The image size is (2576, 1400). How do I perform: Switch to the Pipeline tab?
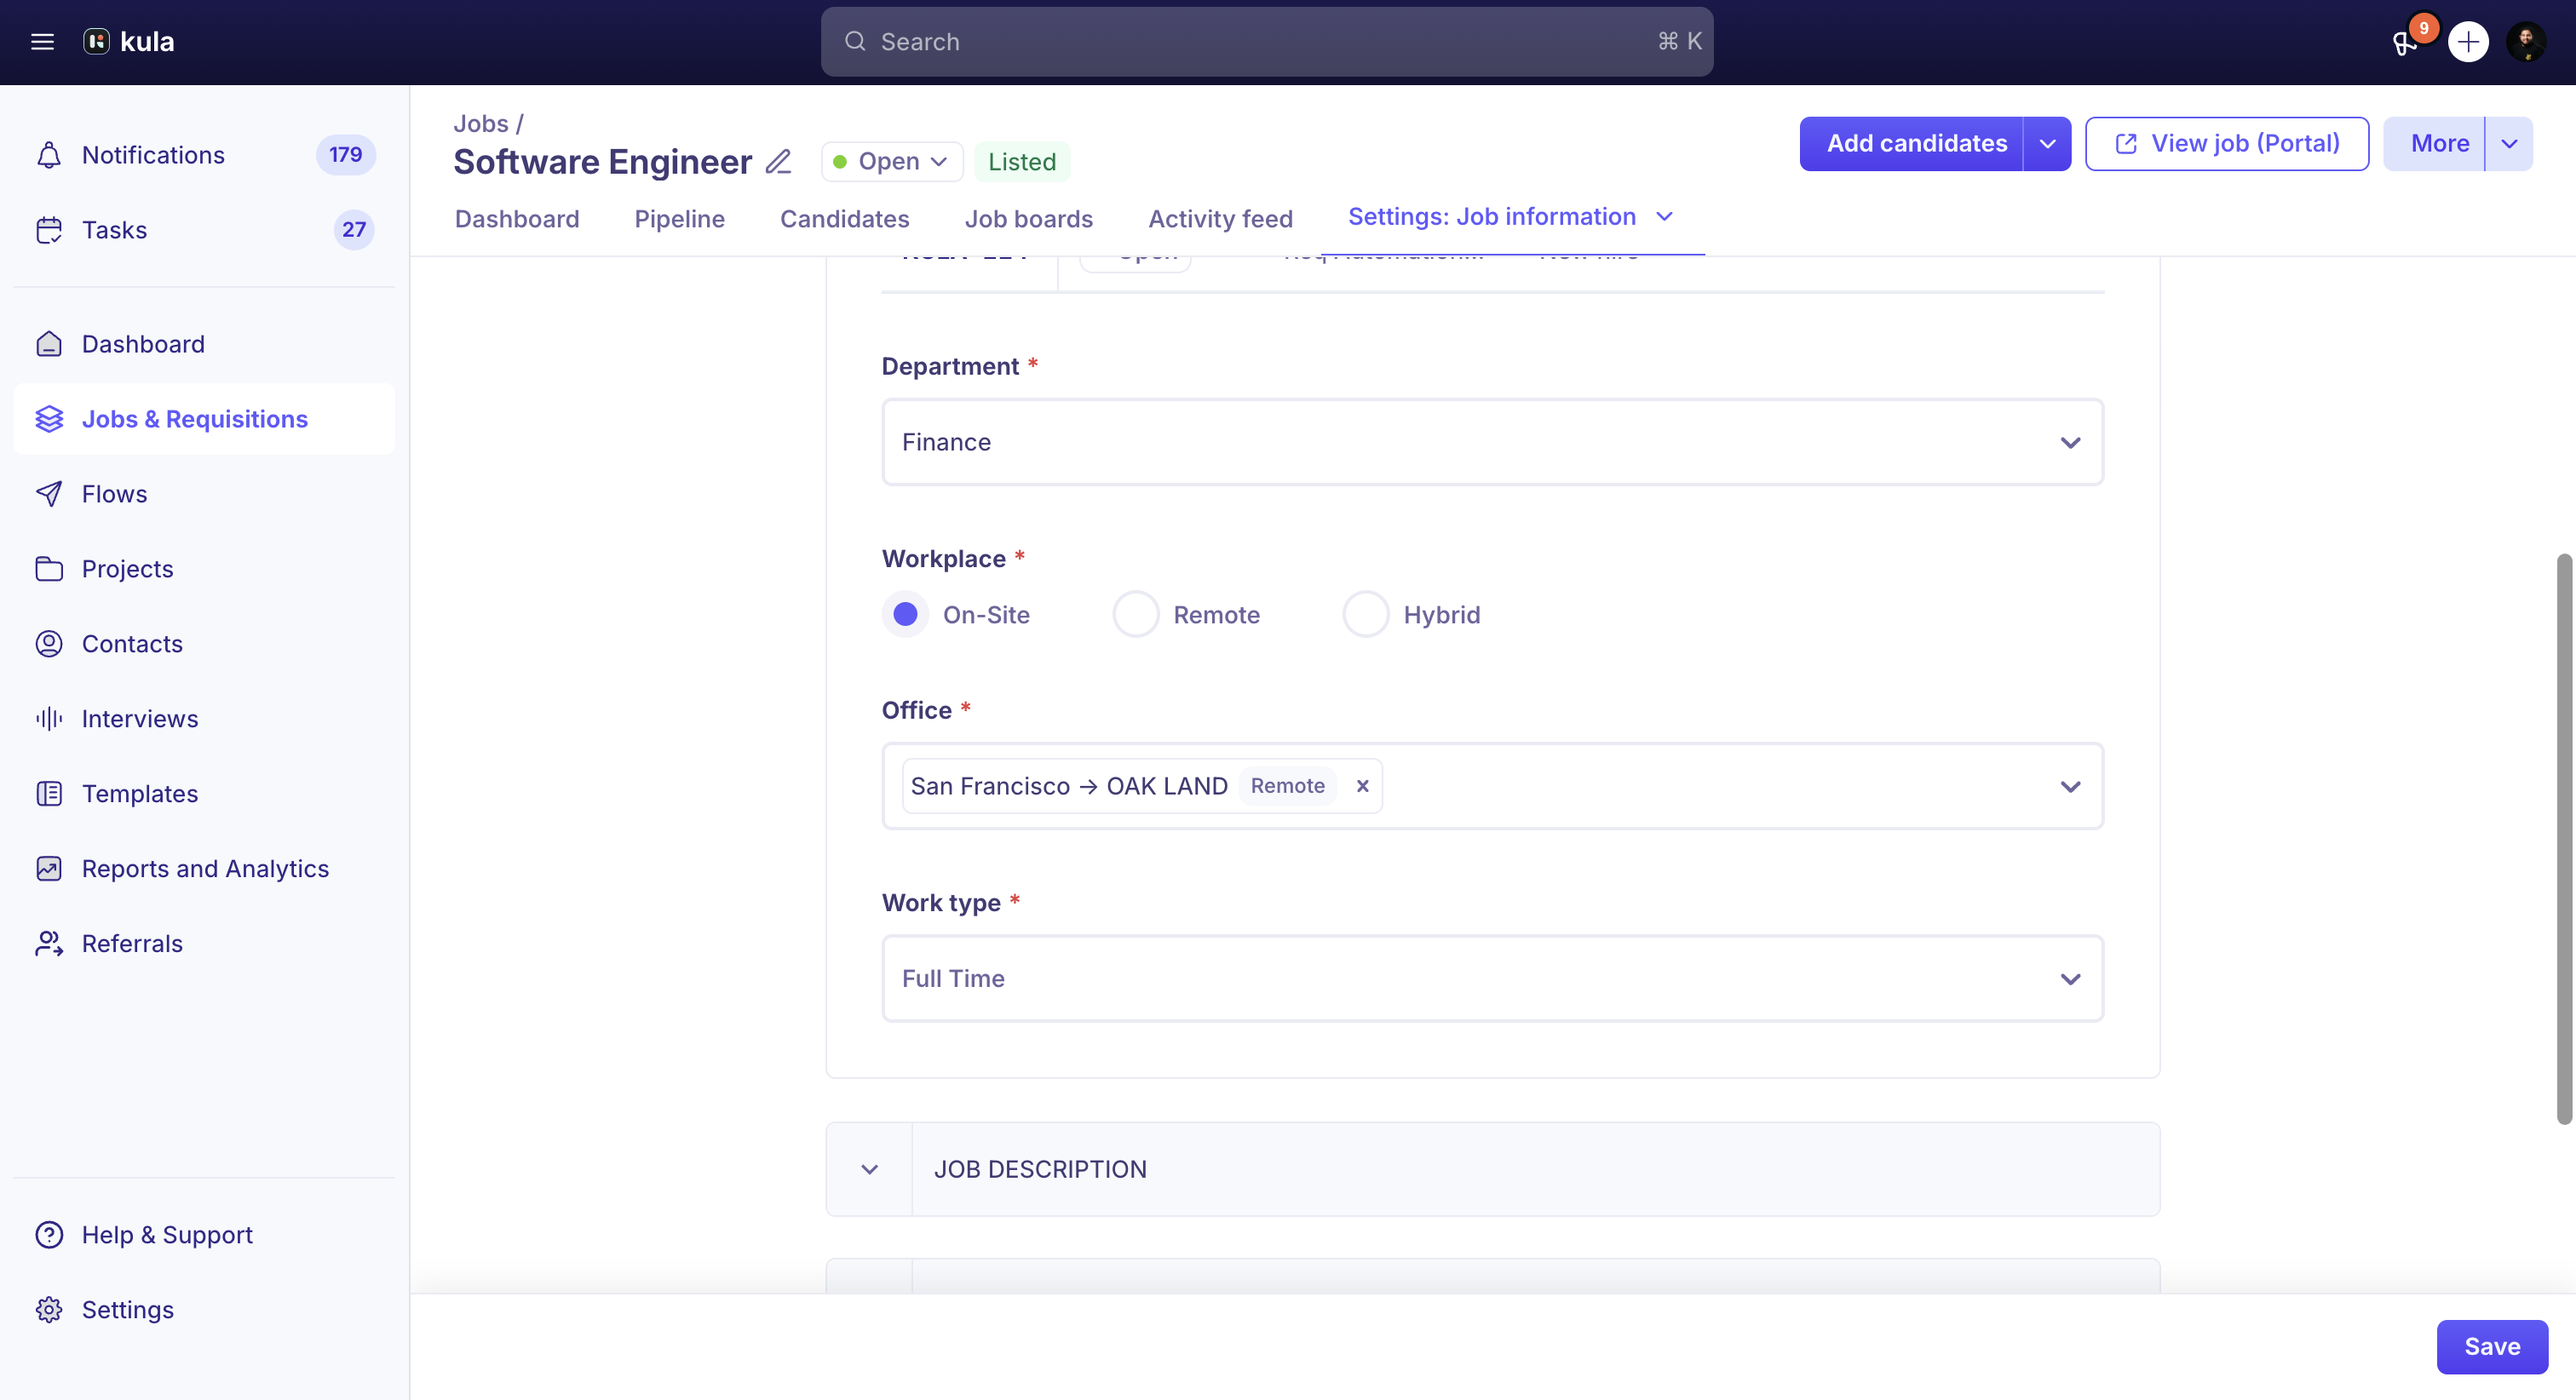pyautogui.click(x=679, y=219)
